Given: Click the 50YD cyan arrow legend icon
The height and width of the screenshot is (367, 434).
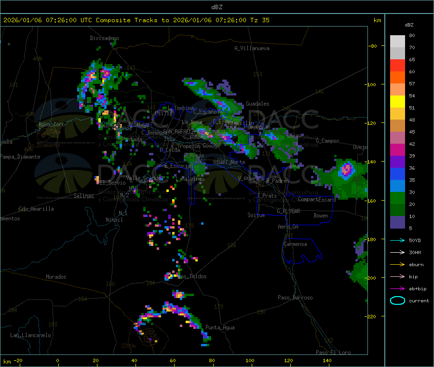Looking at the screenshot, I should click(397, 240).
